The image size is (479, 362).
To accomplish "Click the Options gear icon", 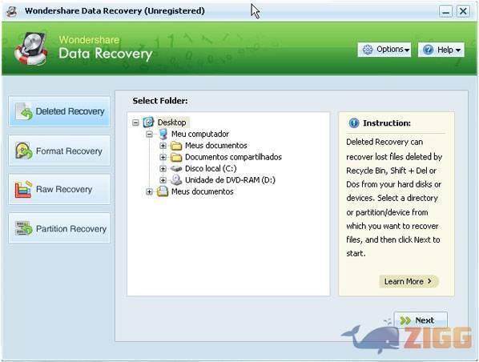I will click(368, 50).
